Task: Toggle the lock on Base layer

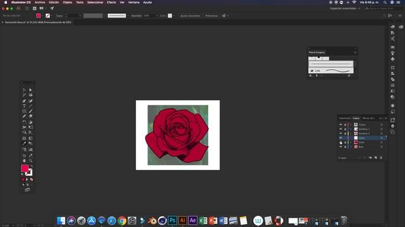Action: [345, 147]
